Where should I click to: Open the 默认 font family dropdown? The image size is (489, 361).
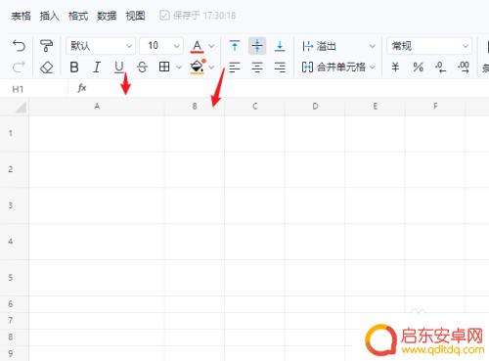[x=101, y=46]
